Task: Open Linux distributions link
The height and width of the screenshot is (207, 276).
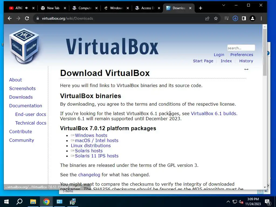Action: 91,146
